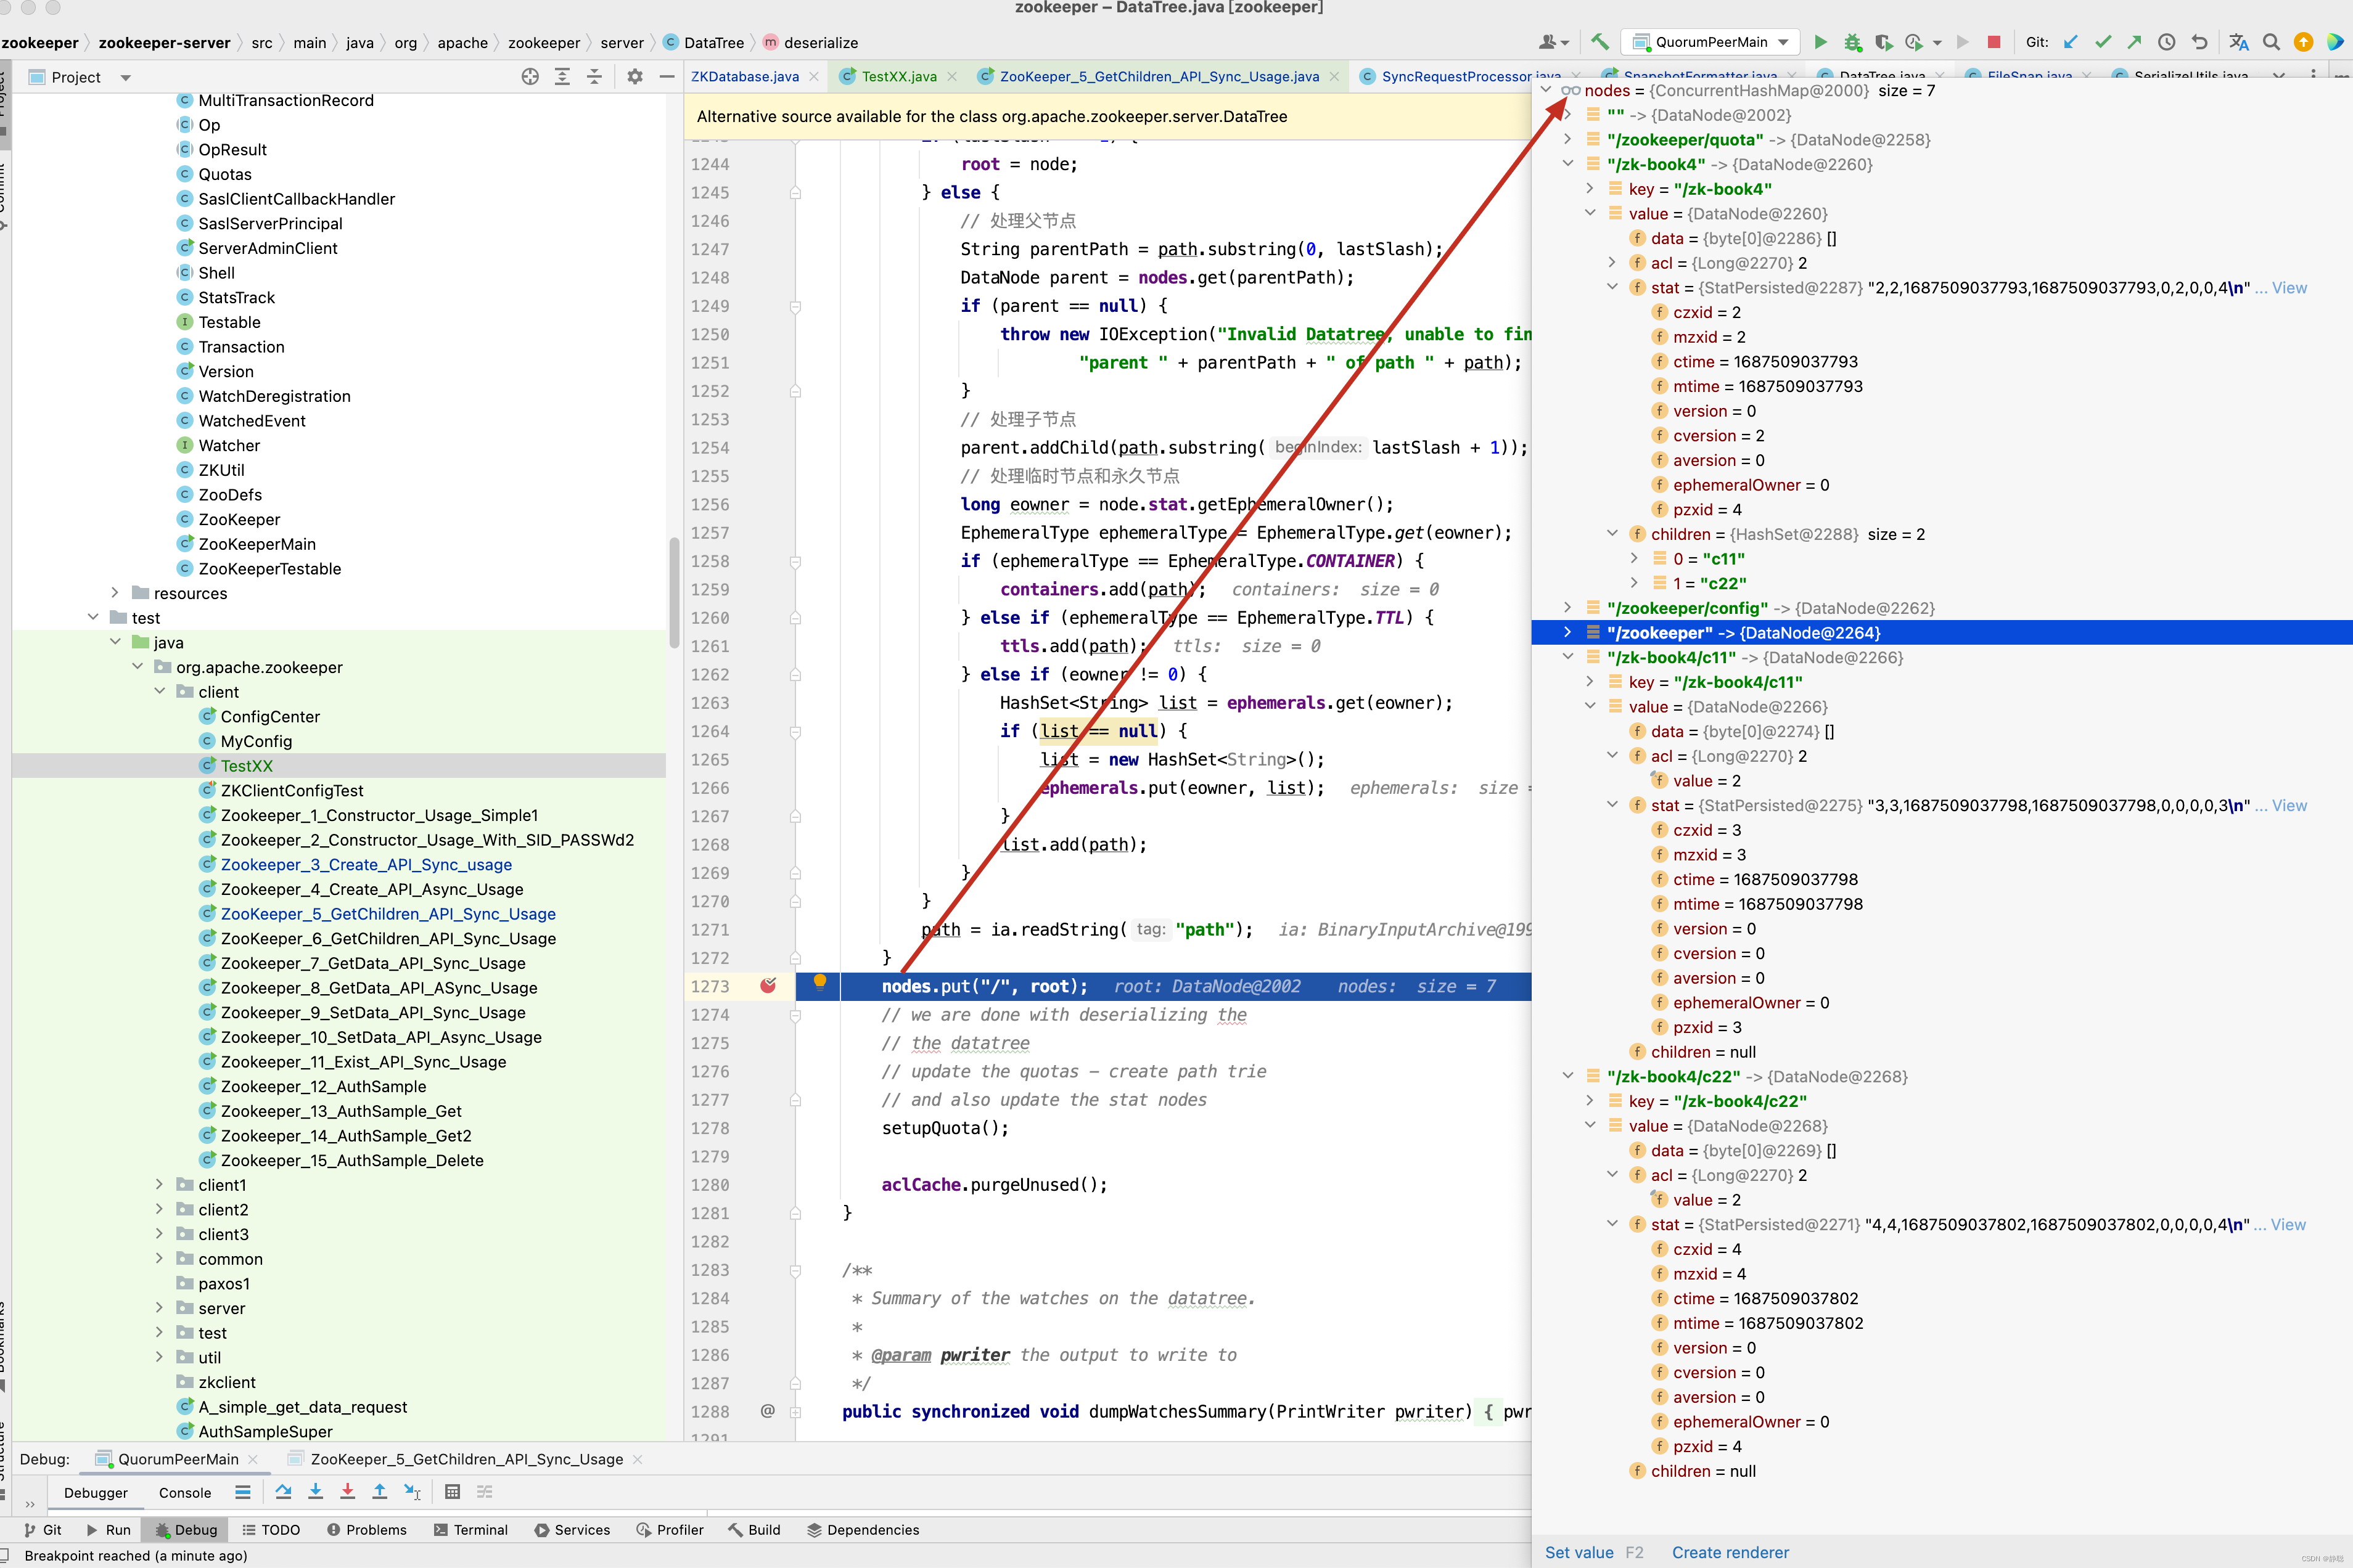Screen dimensions: 2353x1568
Task: Run with profiler clock-play icon
Action: coord(1914,42)
